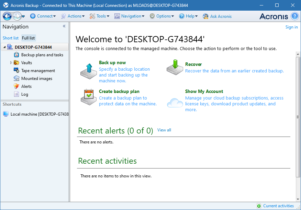This screenshot has height=210, width=301.
Task: Click the Options gear icon
Action: click(x=152, y=16)
